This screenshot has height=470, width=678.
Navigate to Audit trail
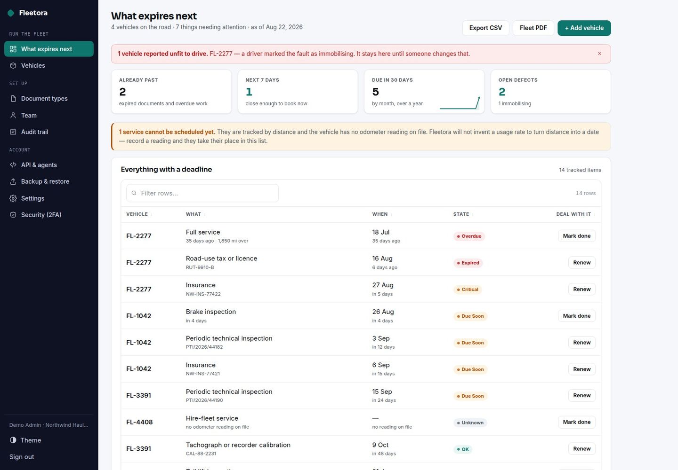(49, 132)
